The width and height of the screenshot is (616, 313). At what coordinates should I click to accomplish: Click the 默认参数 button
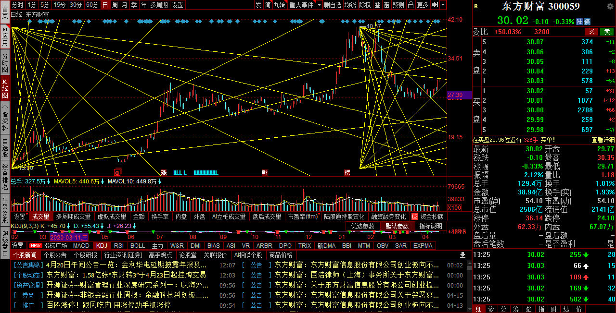(397, 226)
